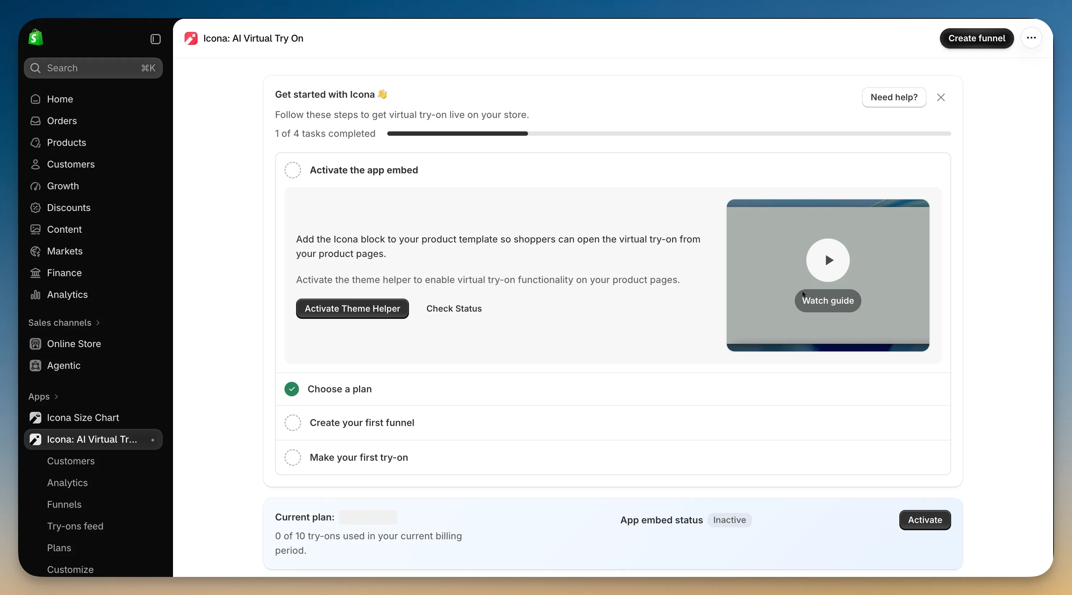This screenshot has height=595, width=1072.
Task: Click the Discounts badge icon
Action: click(35, 208)
